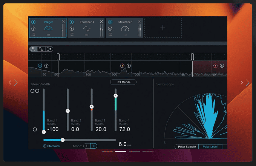Toggle Band 1 power in spectrum
The height and width of the screenshot is (166, 256).
40,66
